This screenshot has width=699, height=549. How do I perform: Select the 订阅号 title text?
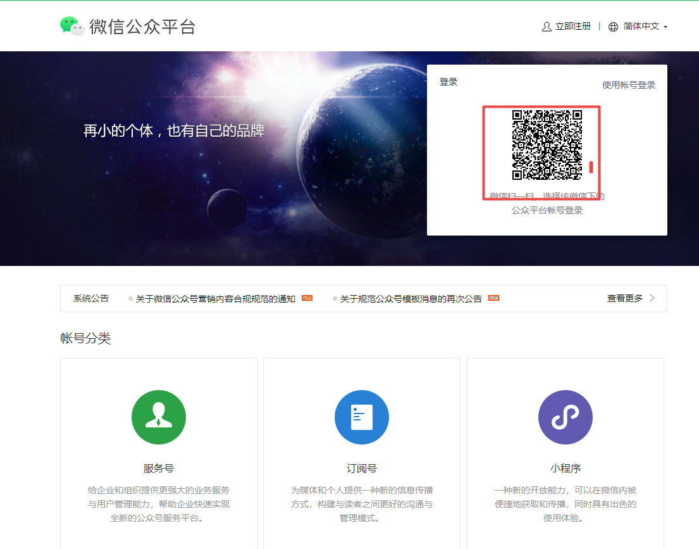362,468
